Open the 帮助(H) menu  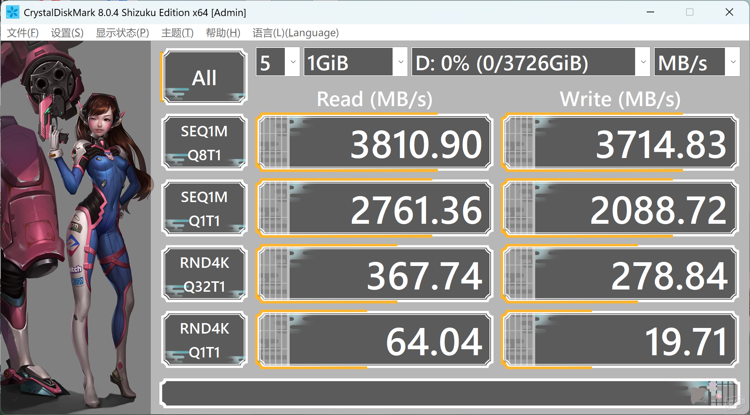click(x=223, y=33)
